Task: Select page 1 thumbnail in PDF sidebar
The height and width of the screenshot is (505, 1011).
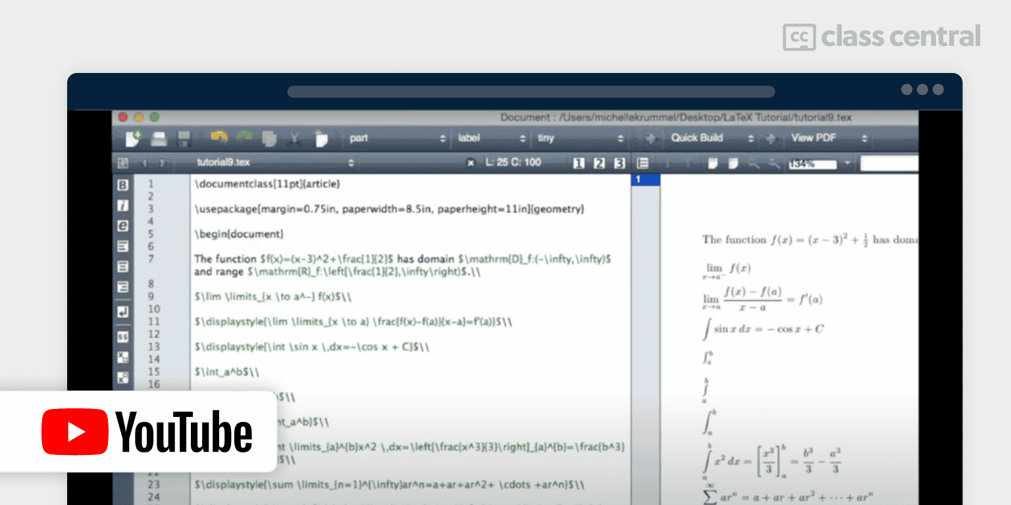Action: click(x=645, y=180)
